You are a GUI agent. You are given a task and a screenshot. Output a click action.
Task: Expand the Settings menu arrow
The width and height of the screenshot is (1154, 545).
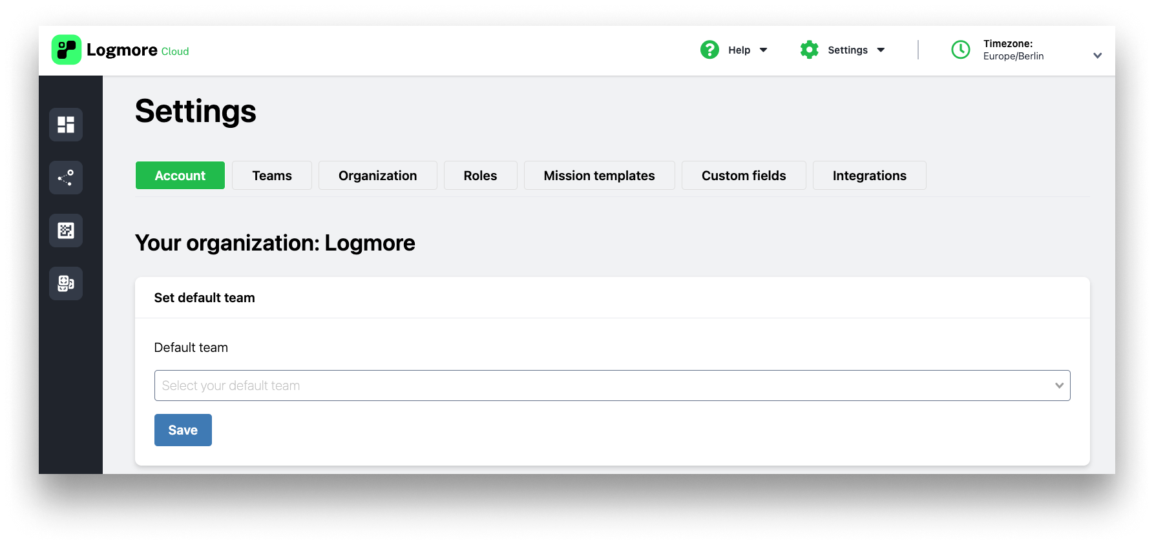tap(881, 50)
